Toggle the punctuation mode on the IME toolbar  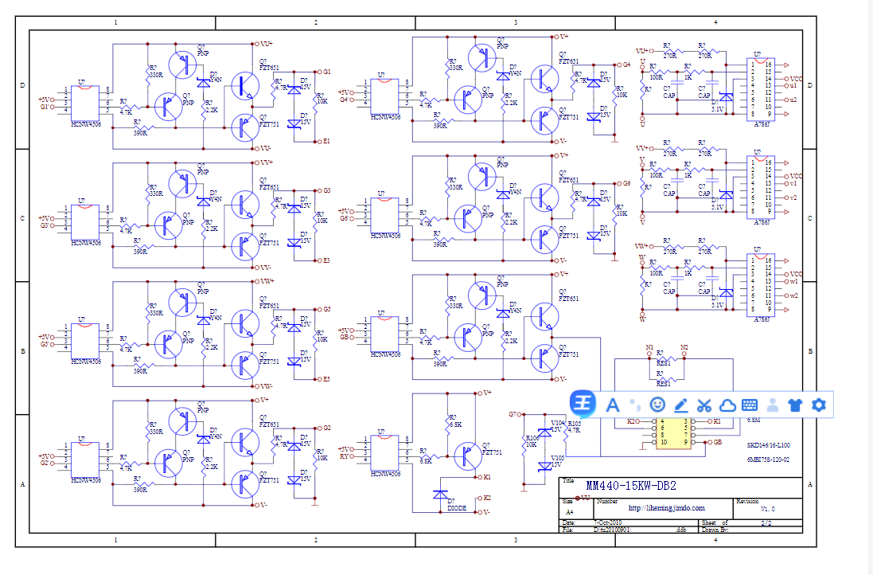[x=635, y=404]
